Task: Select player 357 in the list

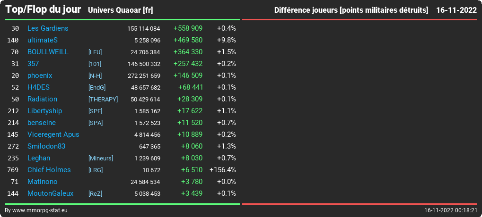Action: click(x=33, y=63)
